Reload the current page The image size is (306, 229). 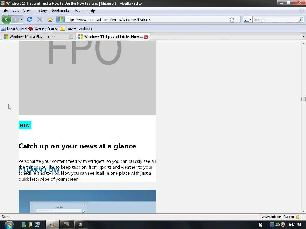(x=30, y=19)
